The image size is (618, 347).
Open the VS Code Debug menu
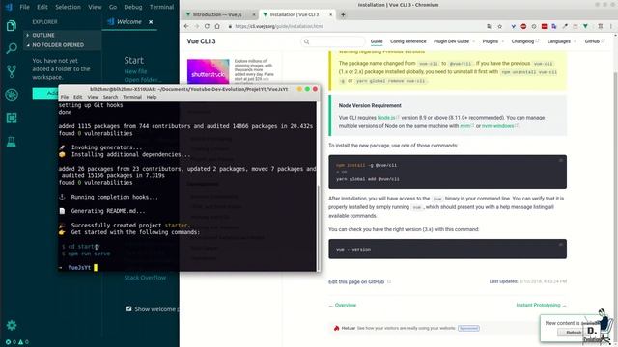133,7
